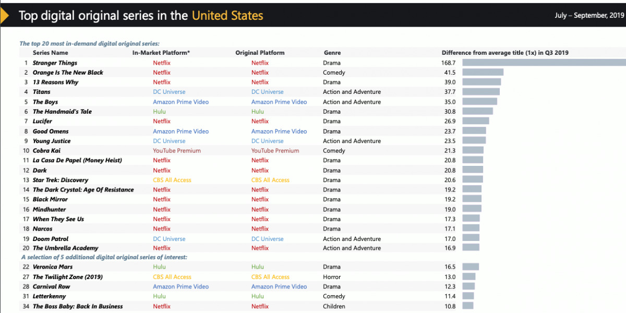Open the Cobra Kai series entry
Image resolution: width=626 pixels, height=313 pixels.
coord(46,151)
